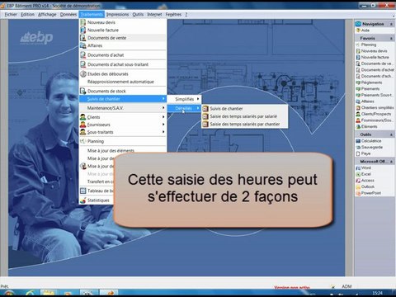This screenshot has height=297, width=396.
Task: Collapse the Favoris panel section
Action: pyautogui.click(x=391, y=38)
